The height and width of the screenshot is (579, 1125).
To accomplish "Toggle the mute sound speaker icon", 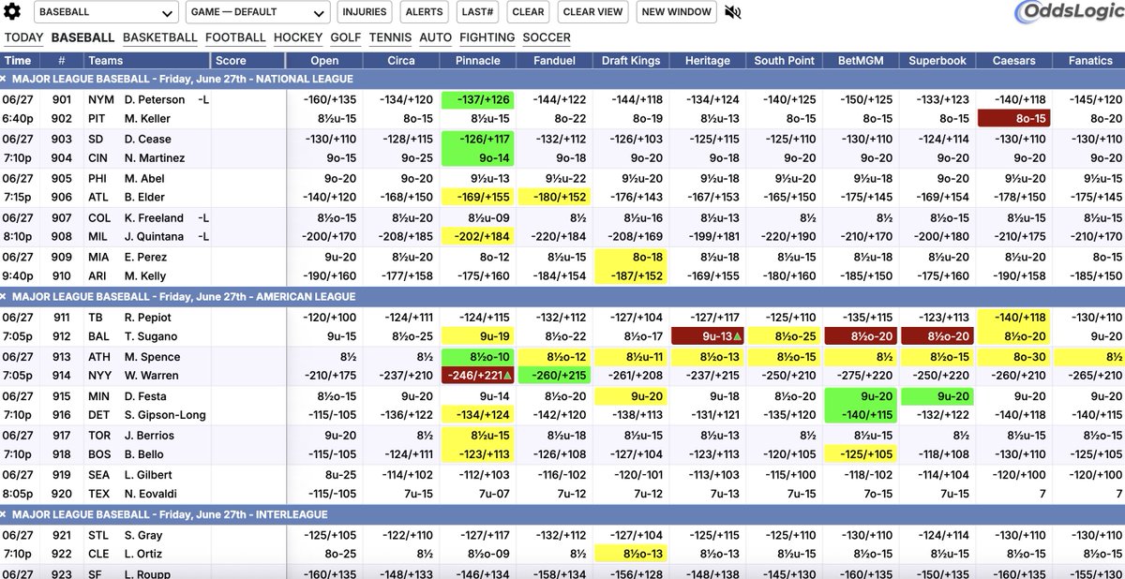I will pyautogui.click(x=733, y=12).
